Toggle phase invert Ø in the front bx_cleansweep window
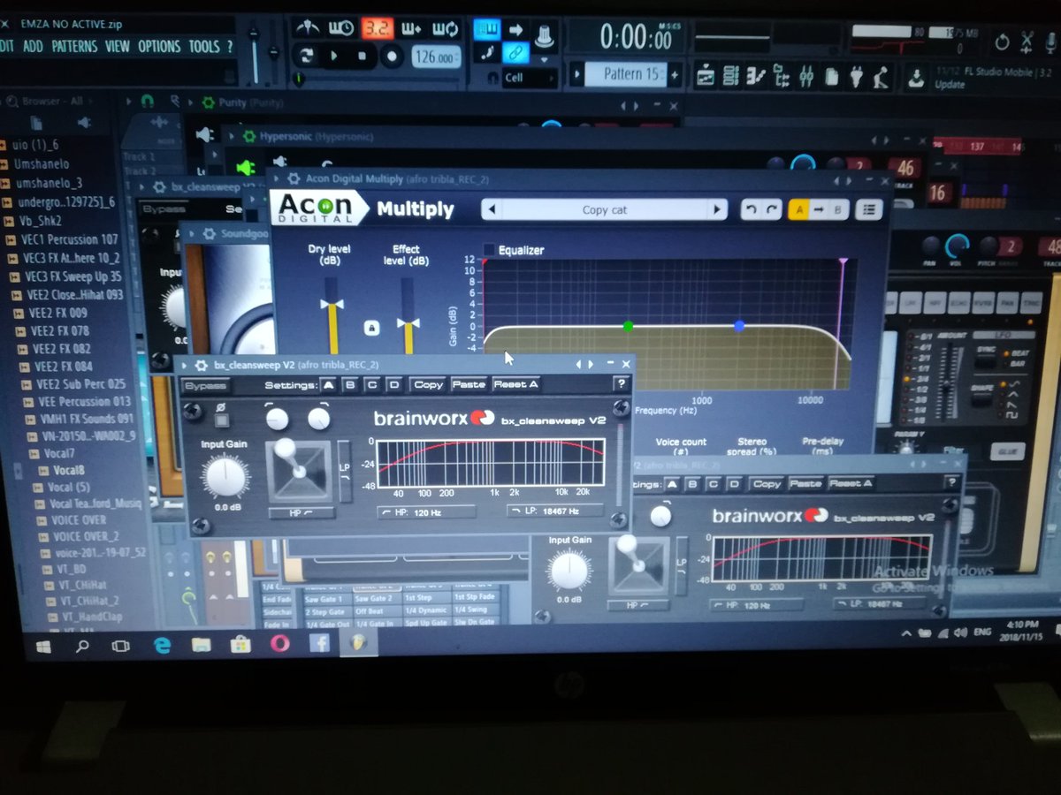Screen dimensions: 1061x795 (223, 419)
